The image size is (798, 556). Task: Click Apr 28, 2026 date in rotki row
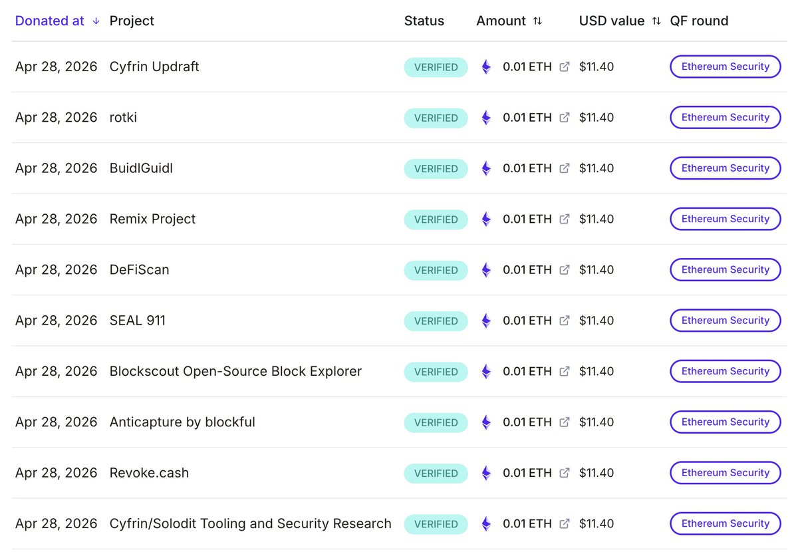tap(57, 118)
